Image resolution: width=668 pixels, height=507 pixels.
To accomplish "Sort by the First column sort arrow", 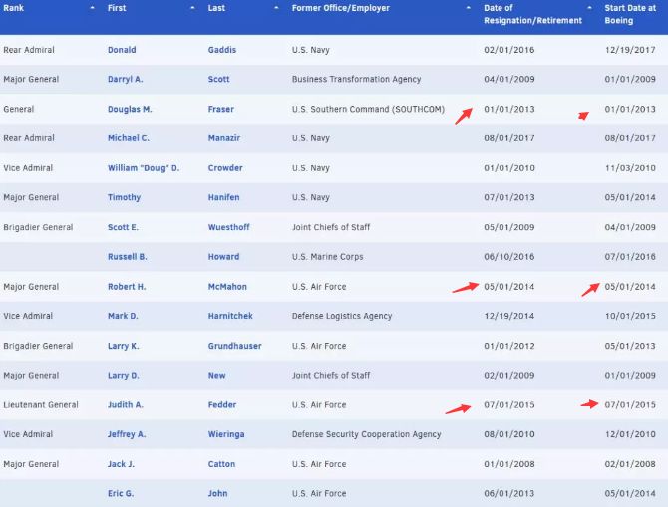I will pyautogui.click(x=193, y=8).
